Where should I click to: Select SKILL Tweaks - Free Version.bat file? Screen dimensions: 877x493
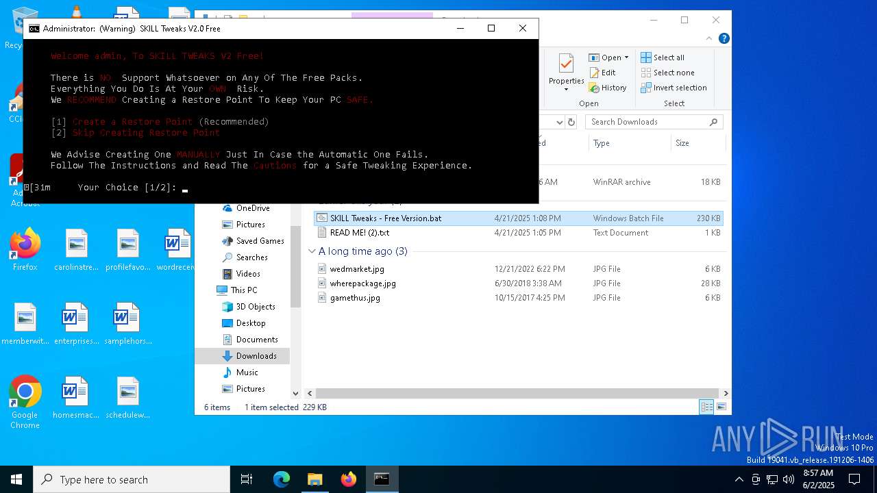tap(519, 218)
